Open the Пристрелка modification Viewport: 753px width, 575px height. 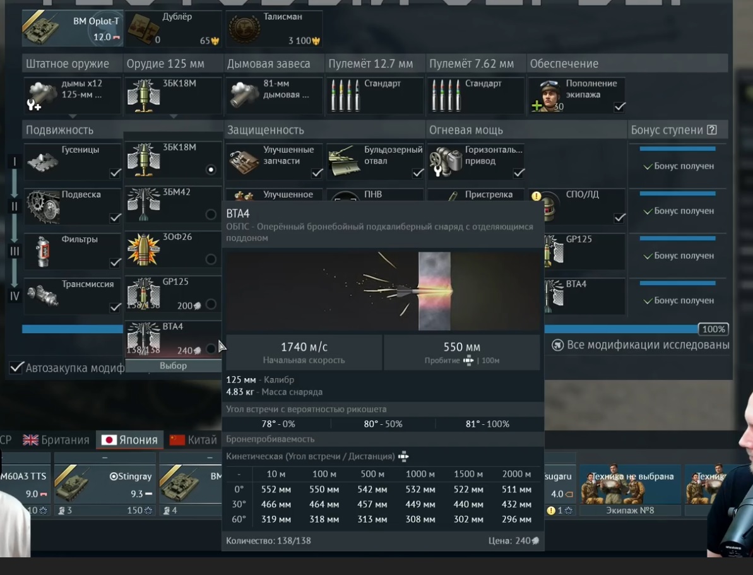point(476,194)
